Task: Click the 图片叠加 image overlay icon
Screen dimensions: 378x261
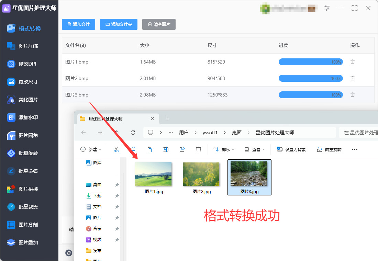Action: (x=11, y=242)
